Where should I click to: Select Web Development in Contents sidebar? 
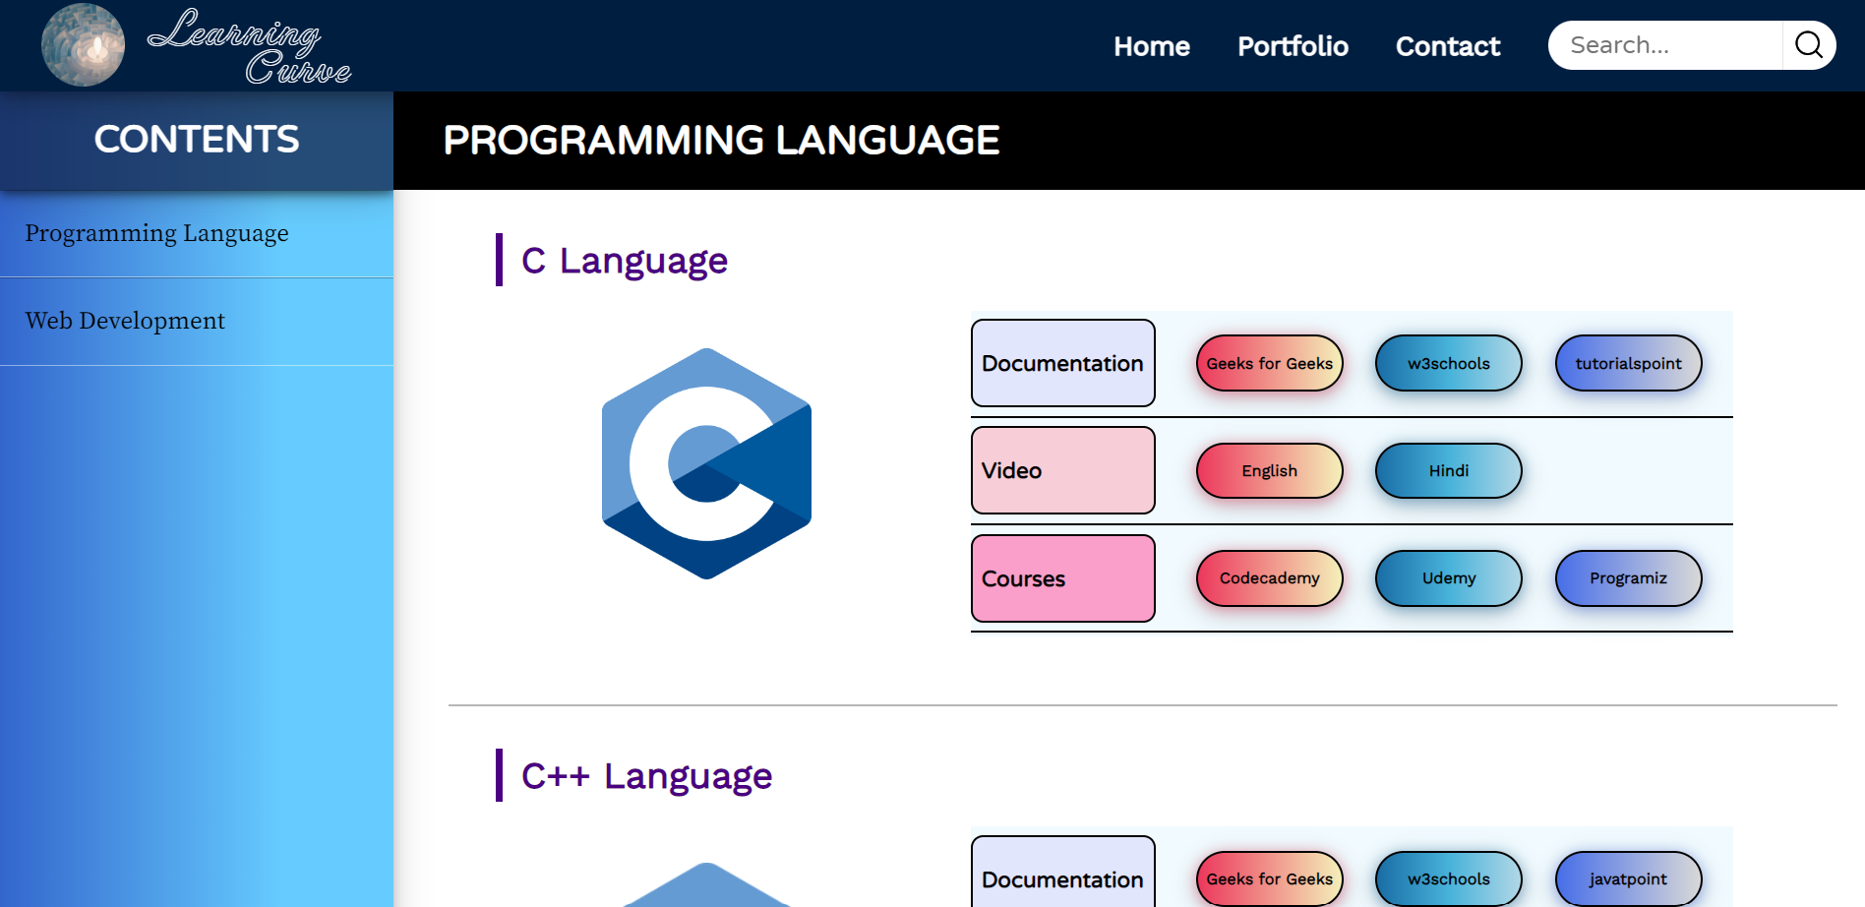[x=197, y=322]
